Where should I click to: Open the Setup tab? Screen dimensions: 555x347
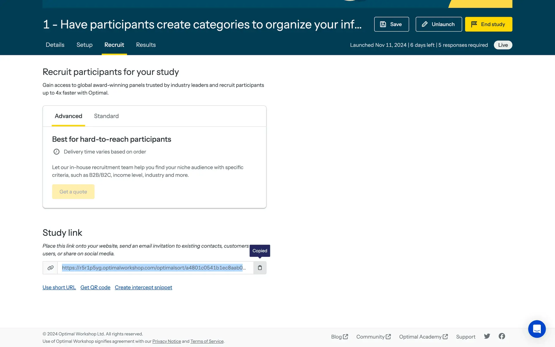[x=84, y=45]
